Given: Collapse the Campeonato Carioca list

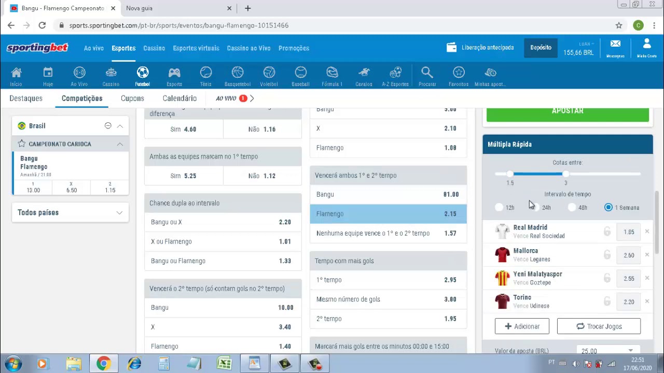Looking at the screenshot, I should pos(120,144).
